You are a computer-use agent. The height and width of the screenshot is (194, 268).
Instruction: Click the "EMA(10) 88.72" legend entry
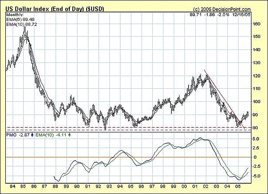21,25
